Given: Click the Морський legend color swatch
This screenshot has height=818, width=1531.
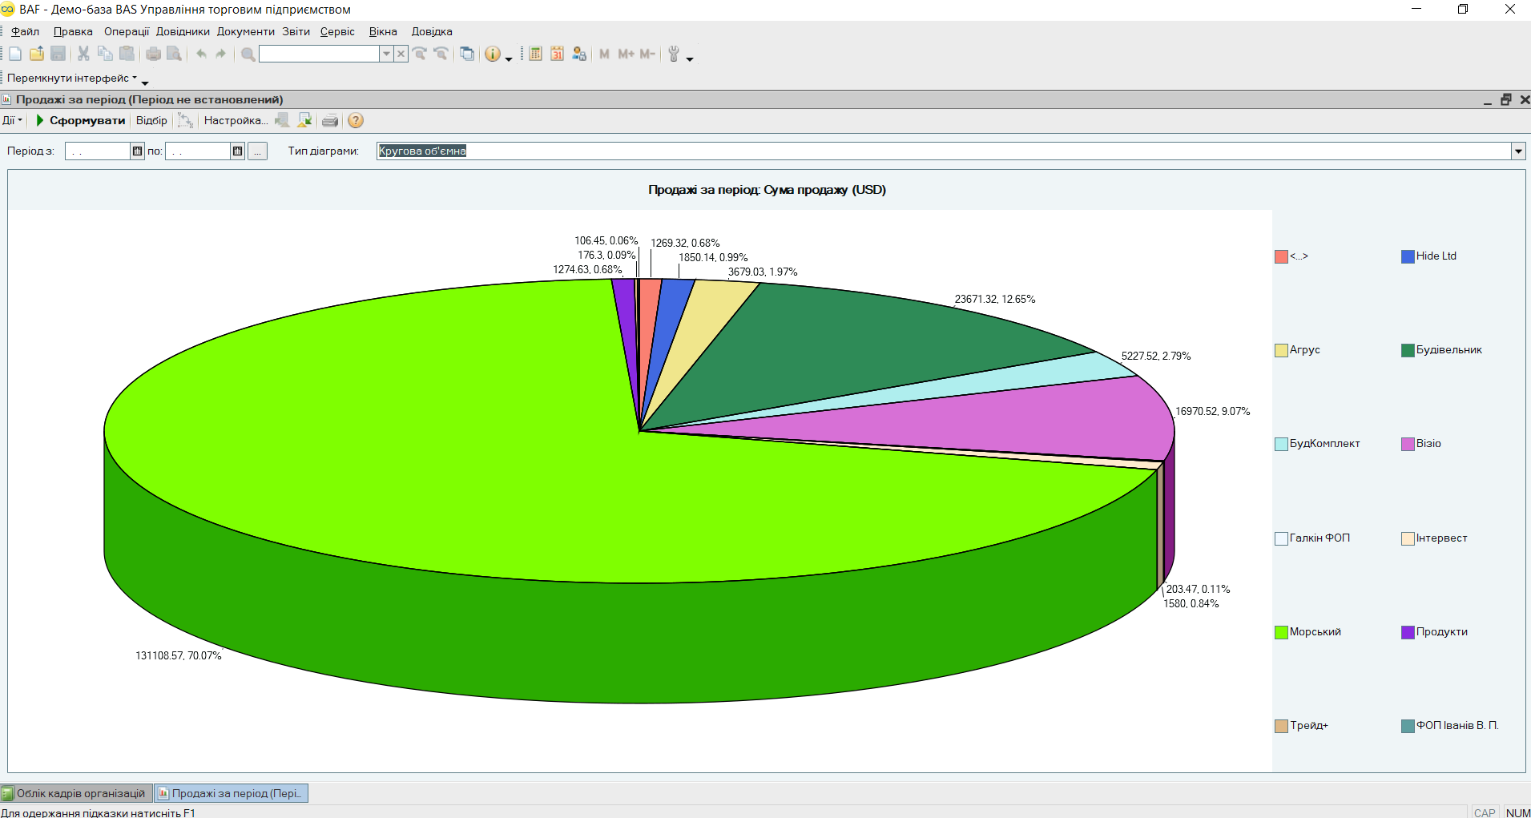Looking at the screenshot, I should click(1281, 632).
